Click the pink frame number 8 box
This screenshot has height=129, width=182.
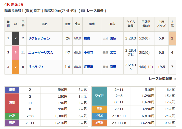click(x=16, y=53)
